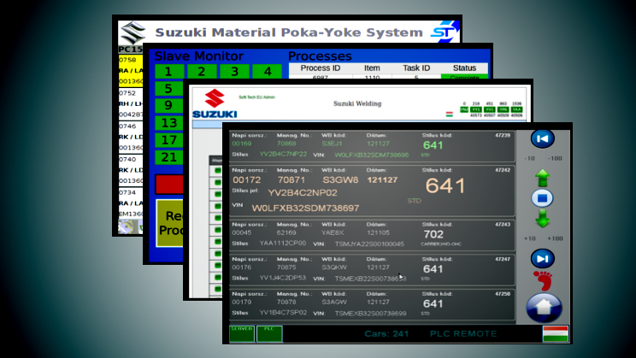Jump to last record with the skip-forward button
Viewport: 636px width, 358px height.
click(542, 259)
